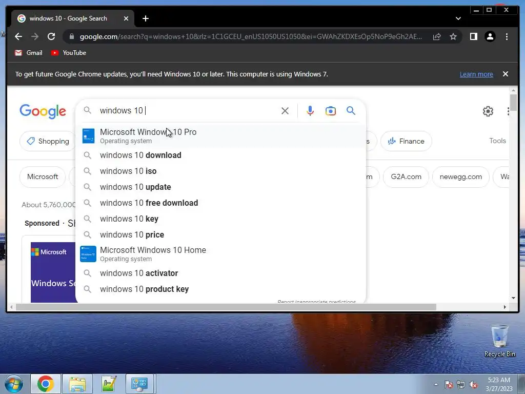Select Microsoft Windows 10 Pro suggestion
Screen dimensions: 525x394
[221, 135]
